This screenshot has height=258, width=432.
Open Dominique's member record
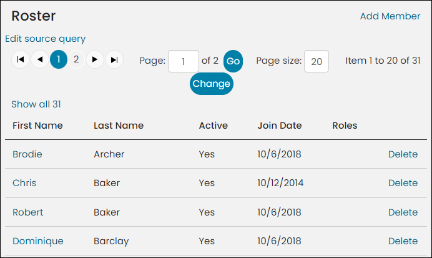coord(38,241)
